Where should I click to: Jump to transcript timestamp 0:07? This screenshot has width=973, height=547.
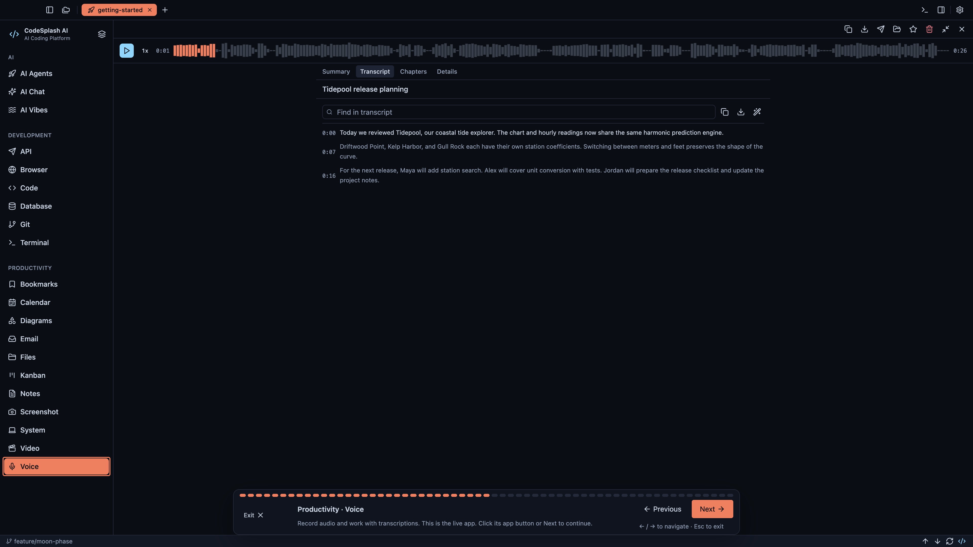coord(329,152)
